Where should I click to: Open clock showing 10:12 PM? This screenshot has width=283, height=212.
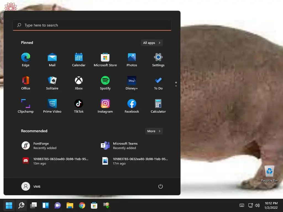[271, 205]
